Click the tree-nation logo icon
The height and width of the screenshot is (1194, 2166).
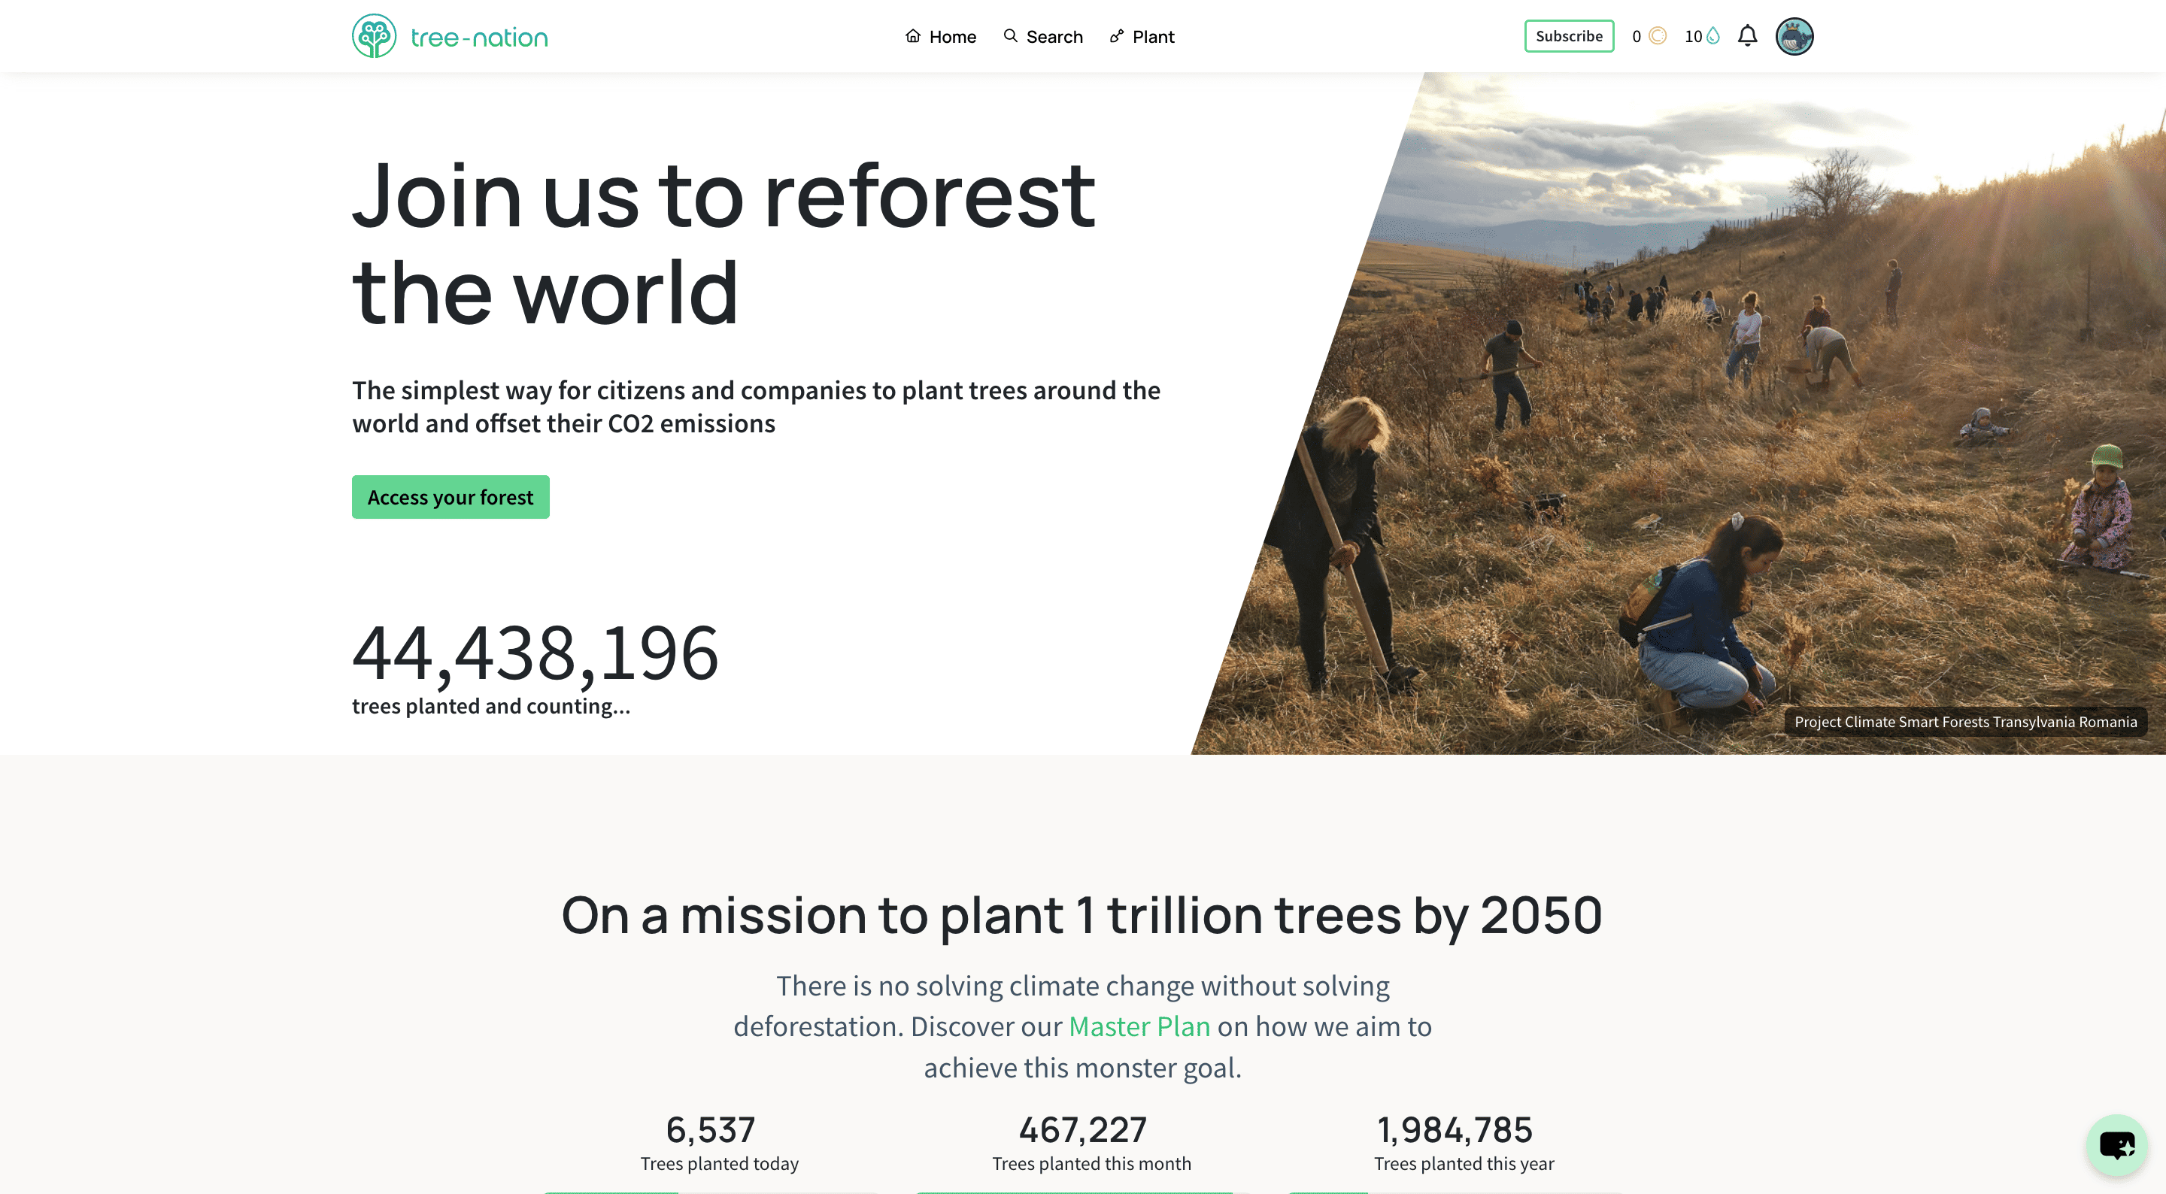373,36
